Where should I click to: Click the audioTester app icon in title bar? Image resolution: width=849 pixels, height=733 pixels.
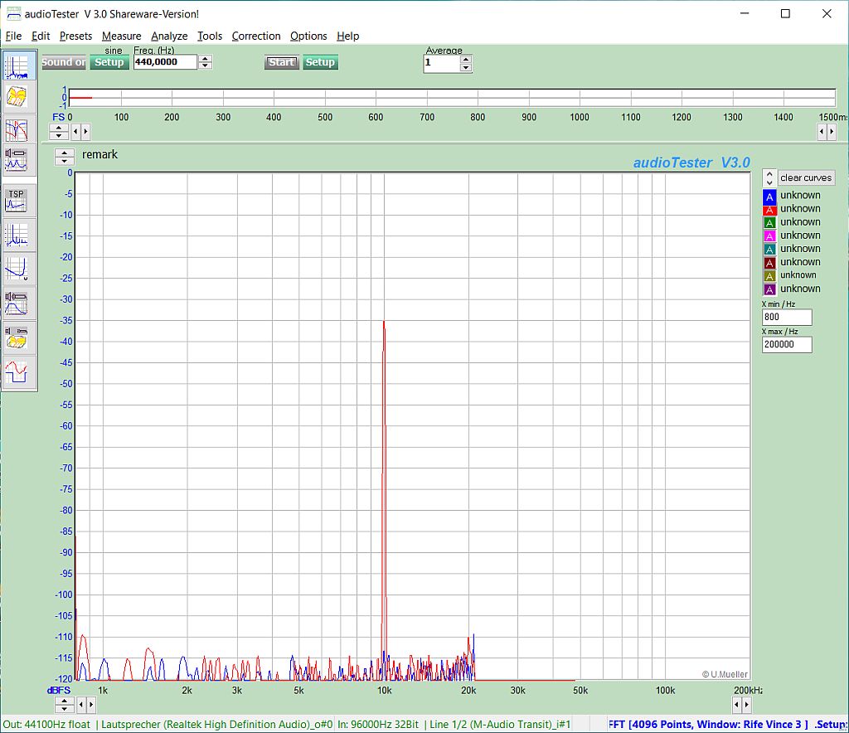pos(13,13)
